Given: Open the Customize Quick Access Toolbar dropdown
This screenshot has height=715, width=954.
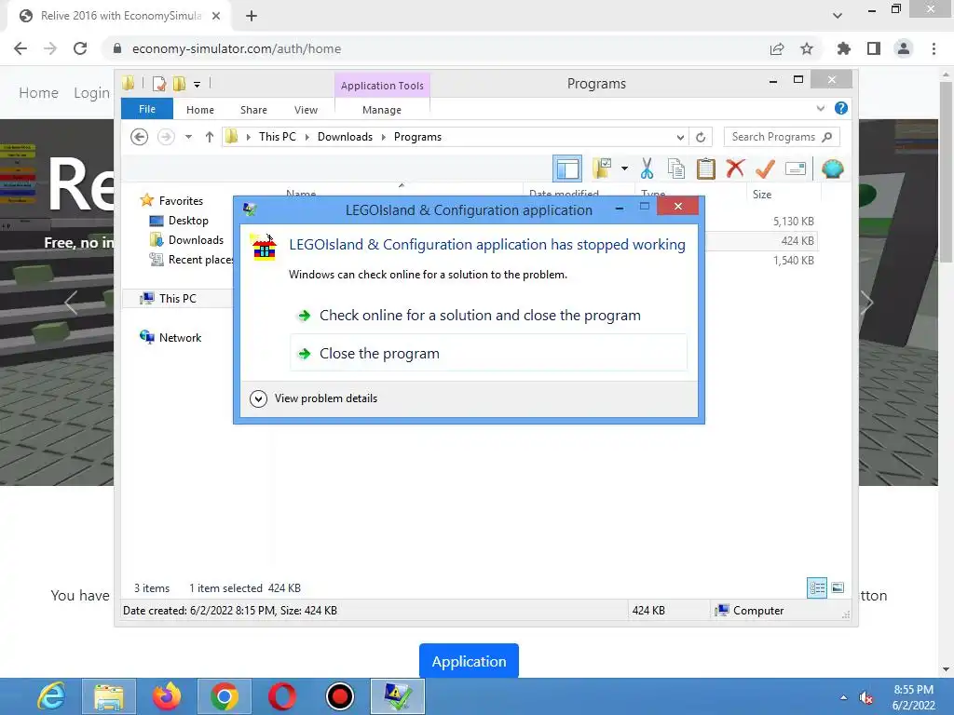Looking at the screenshot, I should pos(198,85).
